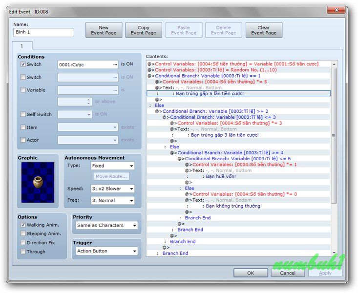Uncheck the Walking Anim. option

click(x=23, y=225)
